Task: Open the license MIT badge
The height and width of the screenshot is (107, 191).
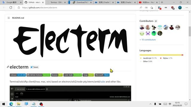Action: click(57, 75)
